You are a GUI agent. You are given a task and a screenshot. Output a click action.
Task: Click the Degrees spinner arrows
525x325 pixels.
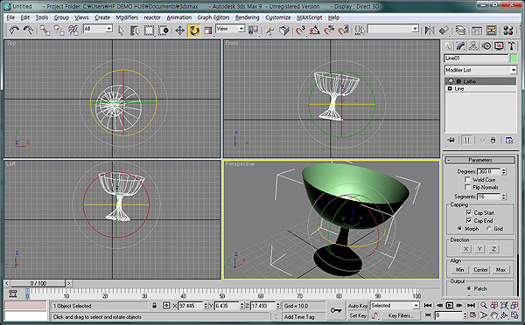pyautogui.click(x=504, y=171)
